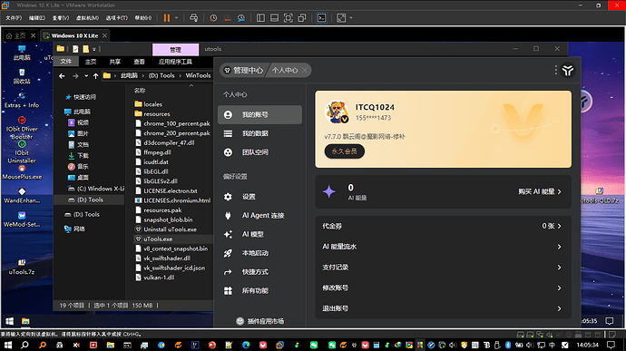
Task: Switch to the 主页 tab in VMware
Action: (21, 35)
